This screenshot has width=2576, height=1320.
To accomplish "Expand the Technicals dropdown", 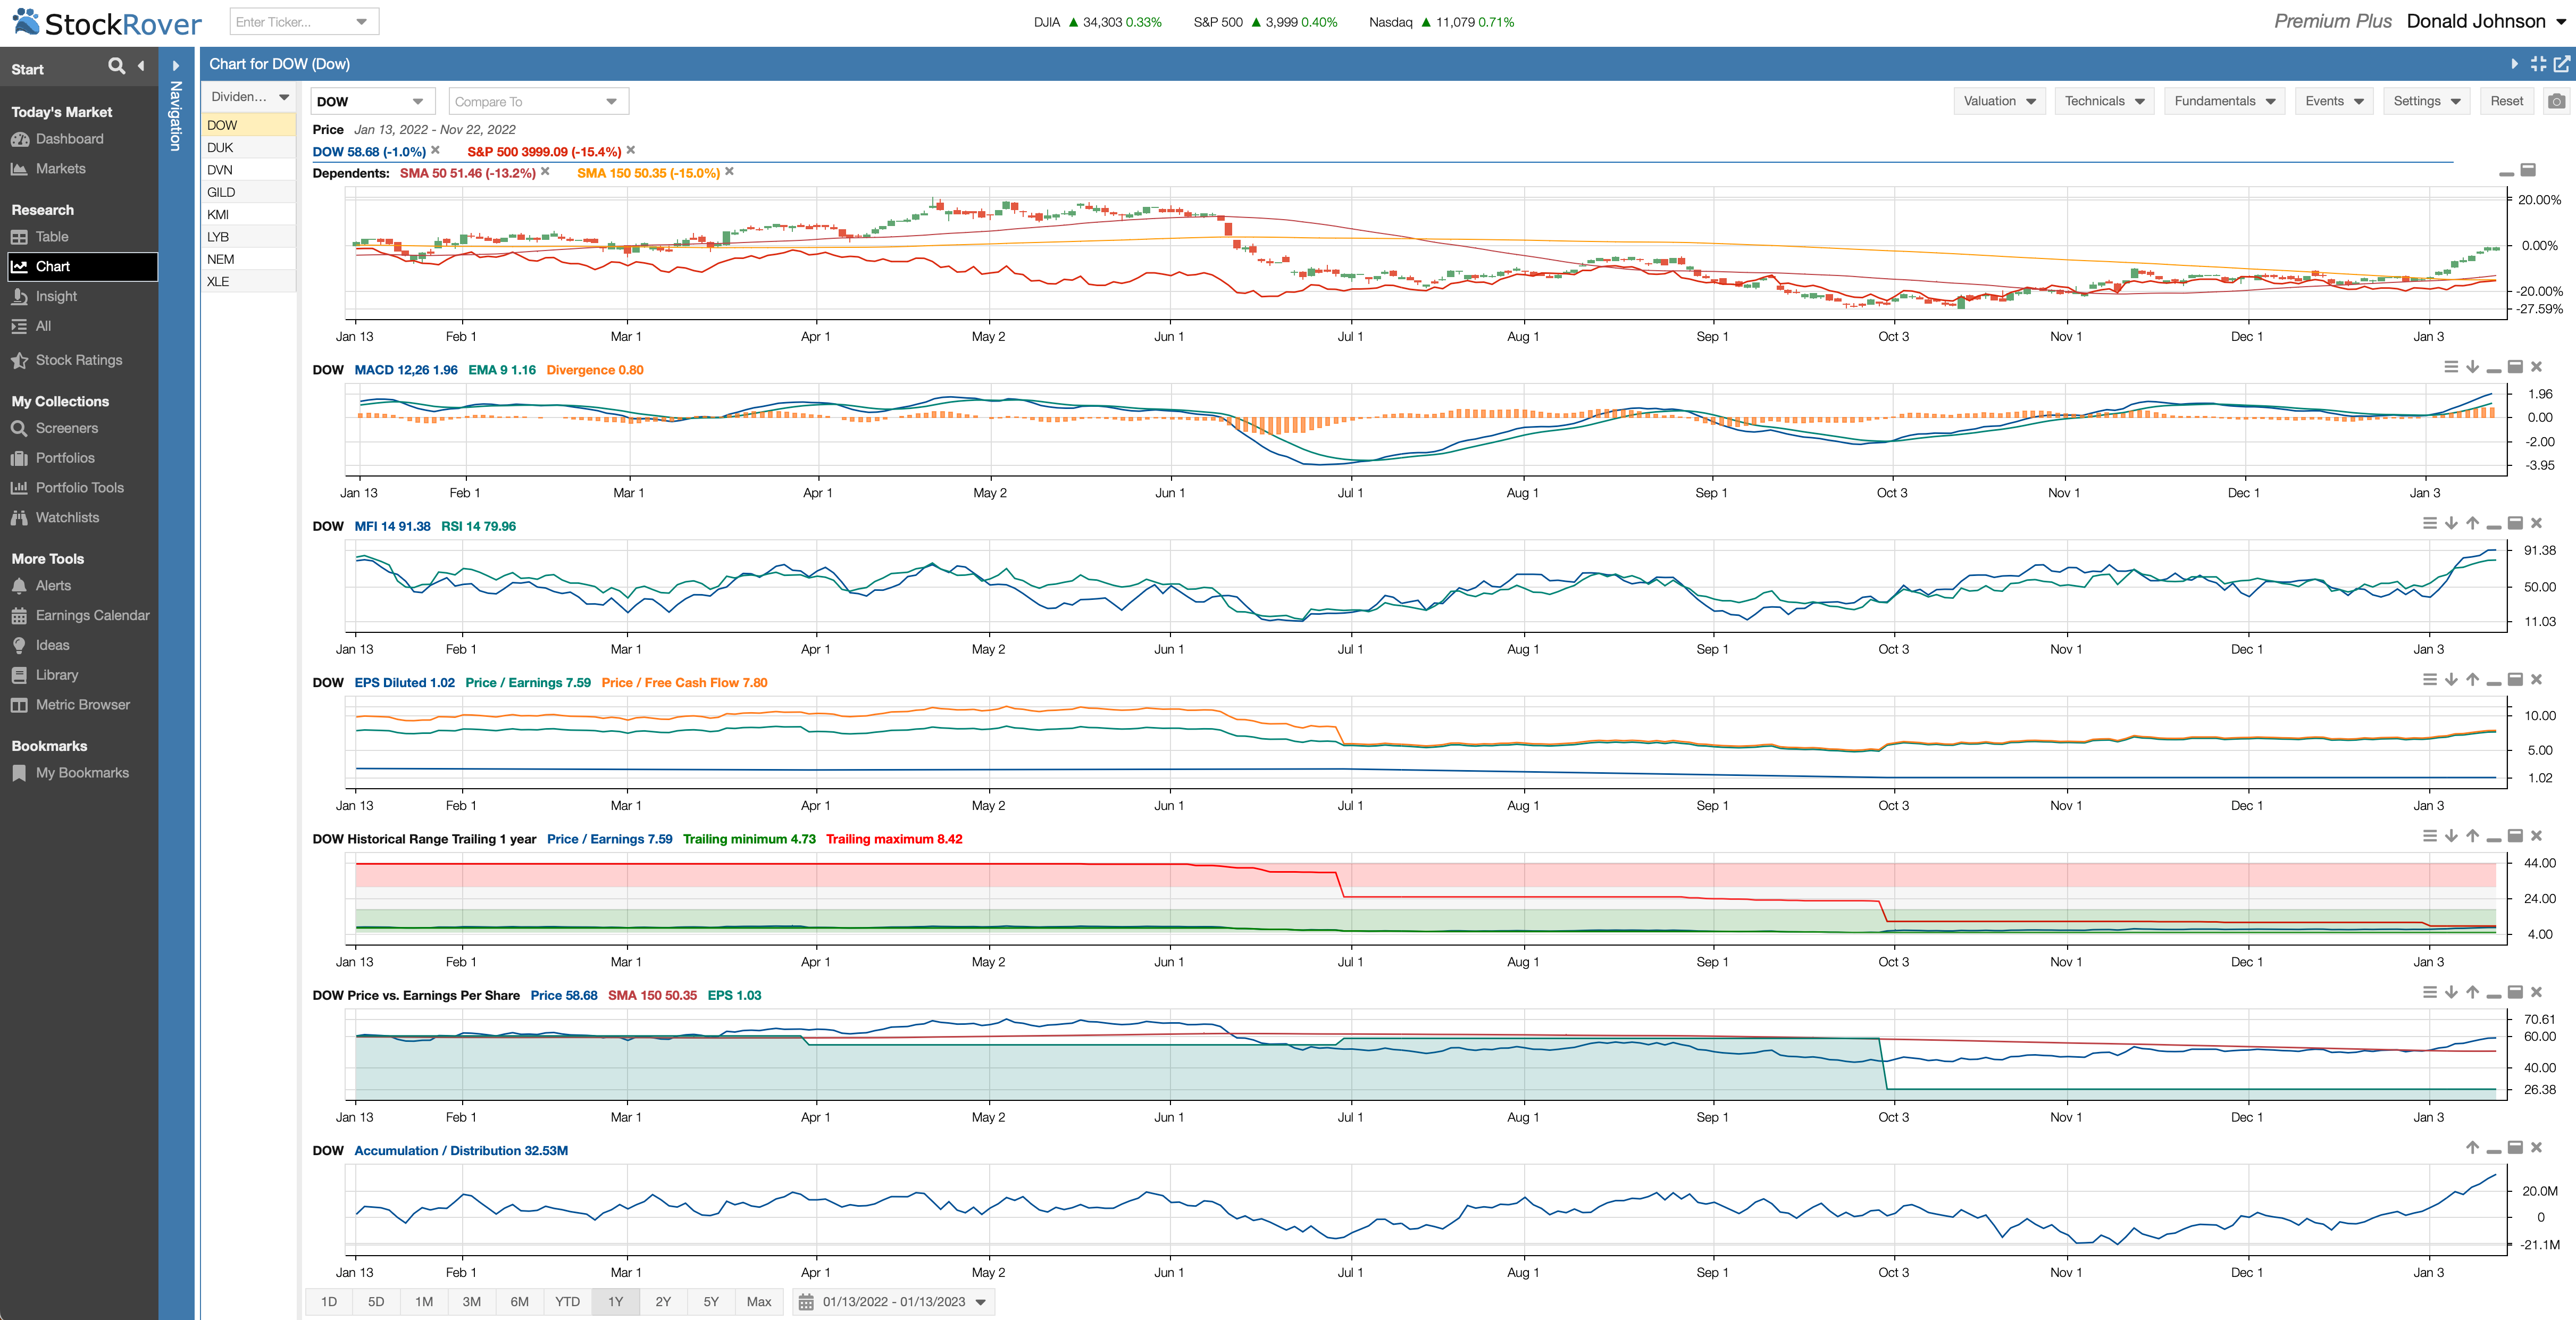I will [2104, 101].
